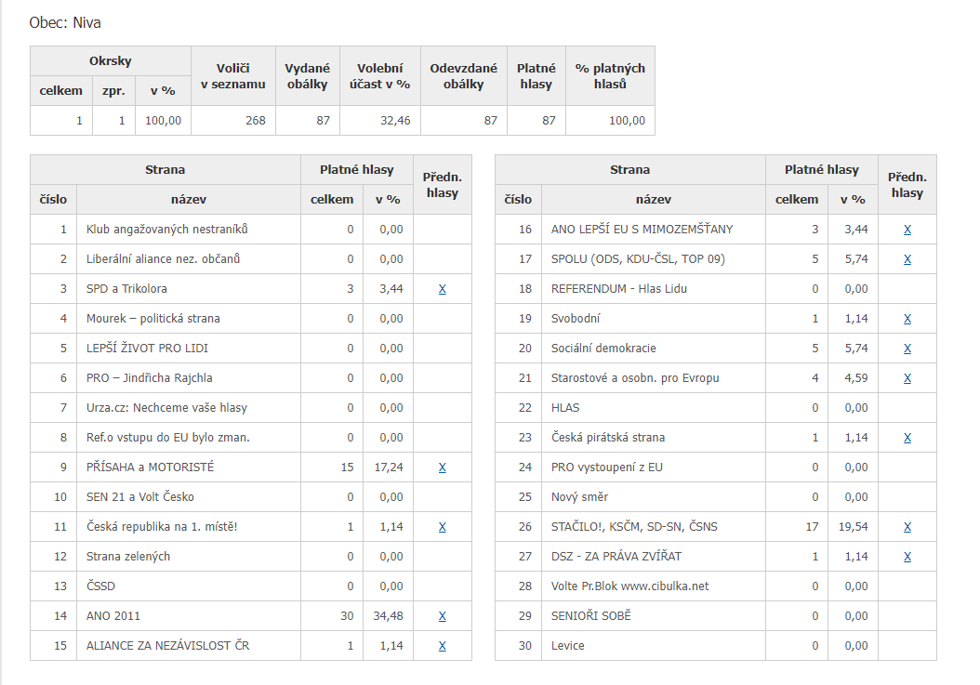The width and height of the screenshot is (980, 685).
Task: Select the Voliči v seznamu value 268
Action: 256,121
